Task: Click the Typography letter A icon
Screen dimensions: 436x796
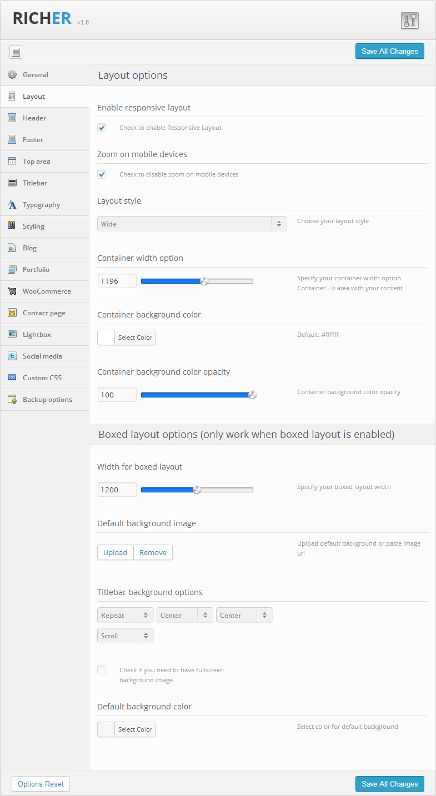Action: [12, 205]
